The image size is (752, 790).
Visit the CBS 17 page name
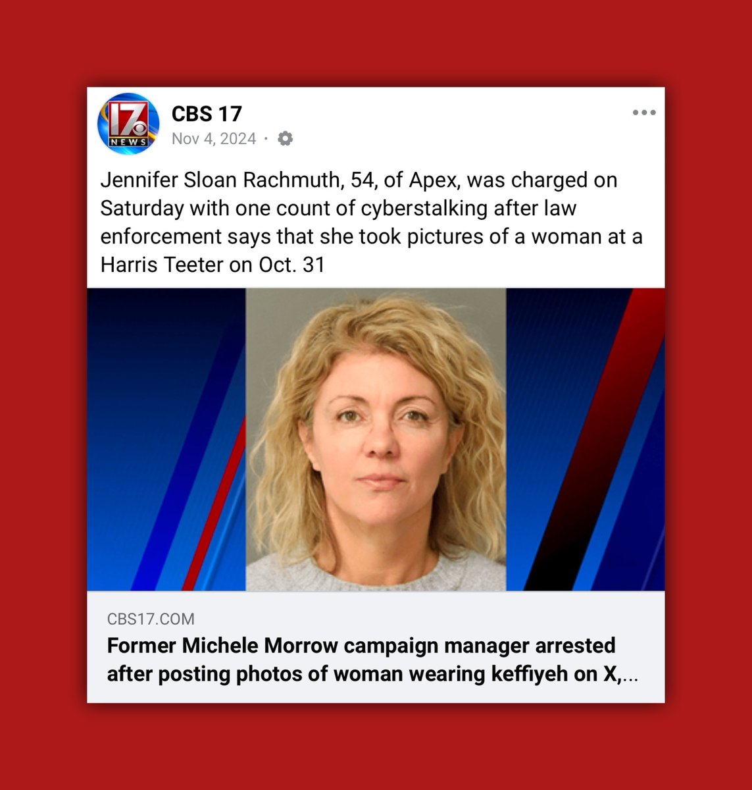(207, 114)
